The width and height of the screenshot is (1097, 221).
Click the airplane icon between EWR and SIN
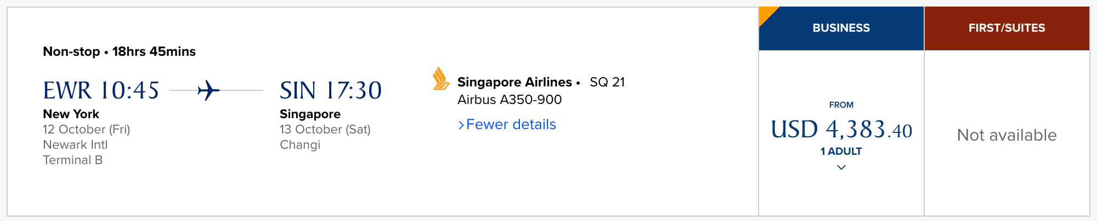[208, 90]
